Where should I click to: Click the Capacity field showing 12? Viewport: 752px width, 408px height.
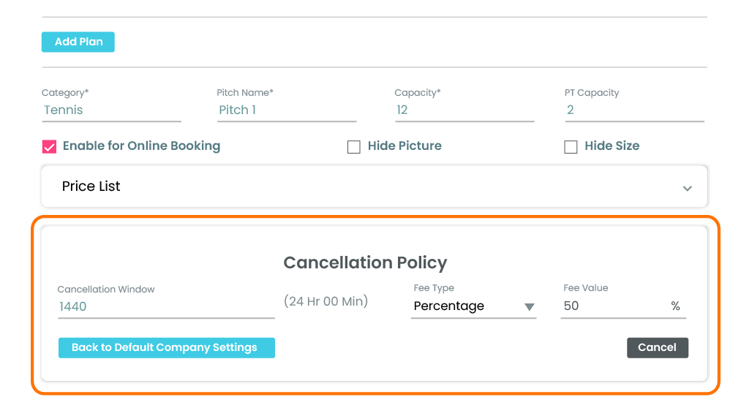[x=463, y=110]
